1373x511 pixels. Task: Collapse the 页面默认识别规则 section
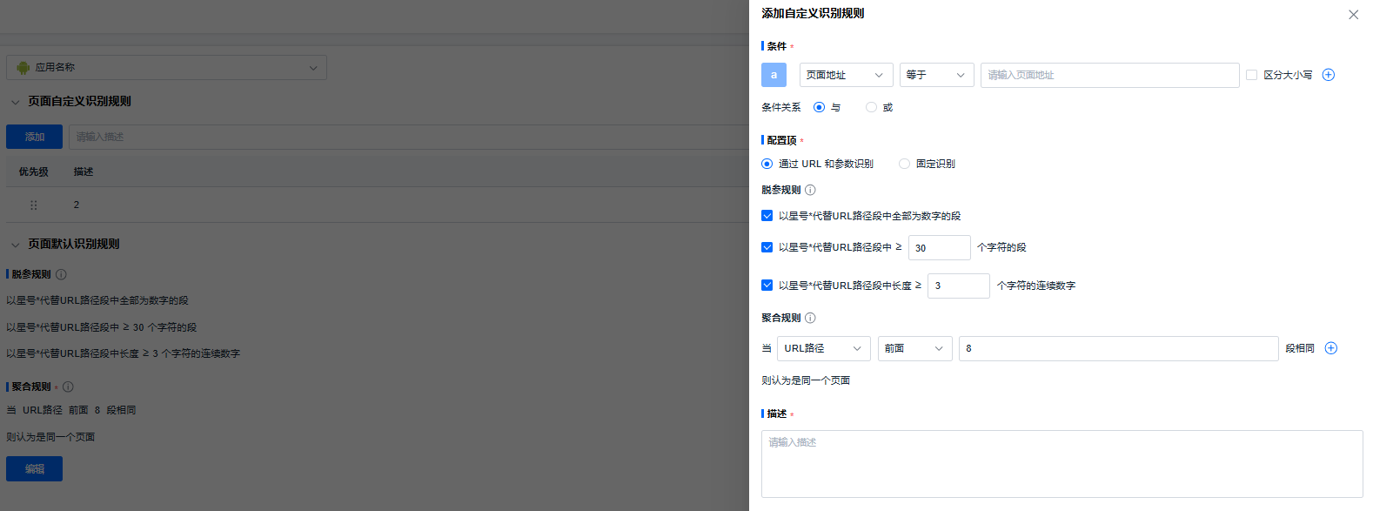tap(15, 245)
